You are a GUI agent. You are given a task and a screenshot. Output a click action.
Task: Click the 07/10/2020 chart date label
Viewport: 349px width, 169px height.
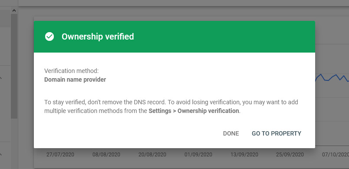(x=336, y=155)
